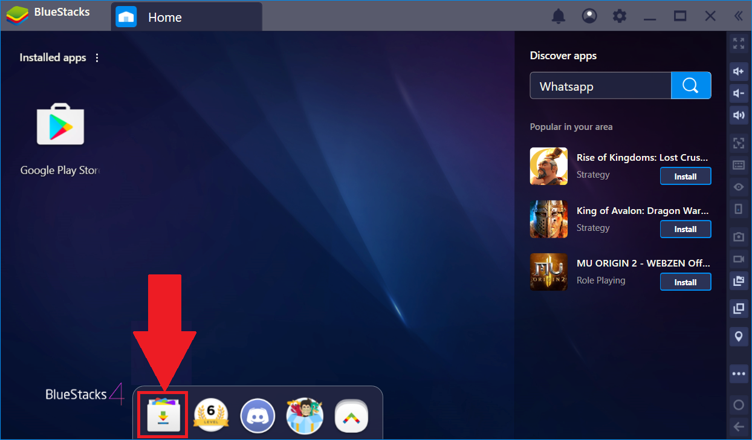752x440 pixels.
Task: Open the App Center dock icon
Action: tap(163, 415)
